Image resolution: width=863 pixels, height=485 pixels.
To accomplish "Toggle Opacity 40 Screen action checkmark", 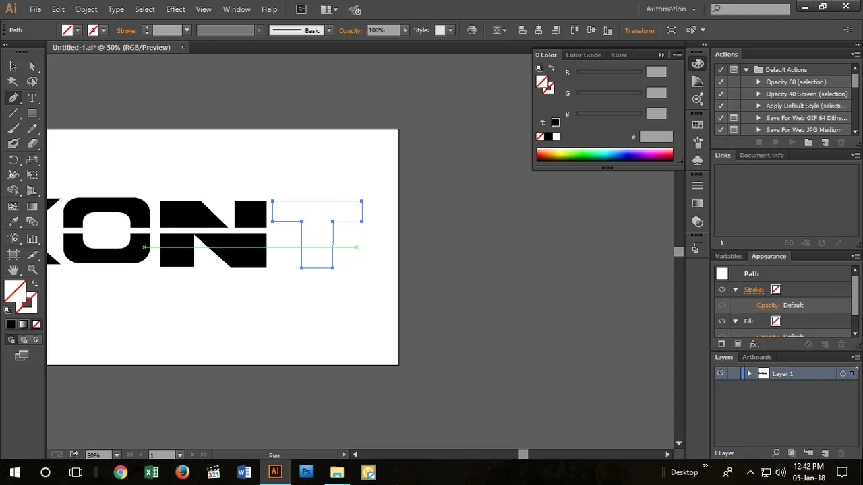I will pyautogui.click(x=721, y=94).
